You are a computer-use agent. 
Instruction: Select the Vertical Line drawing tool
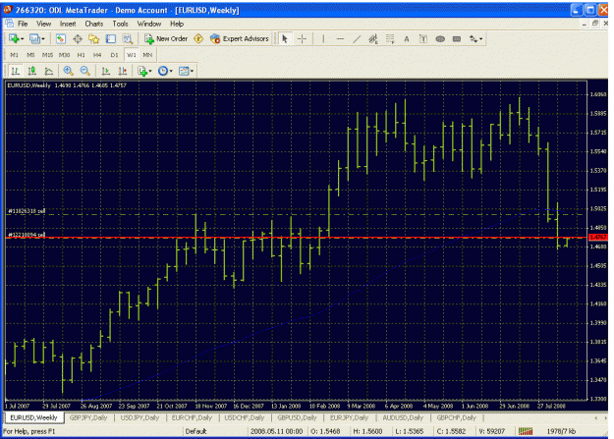point(323,38)
